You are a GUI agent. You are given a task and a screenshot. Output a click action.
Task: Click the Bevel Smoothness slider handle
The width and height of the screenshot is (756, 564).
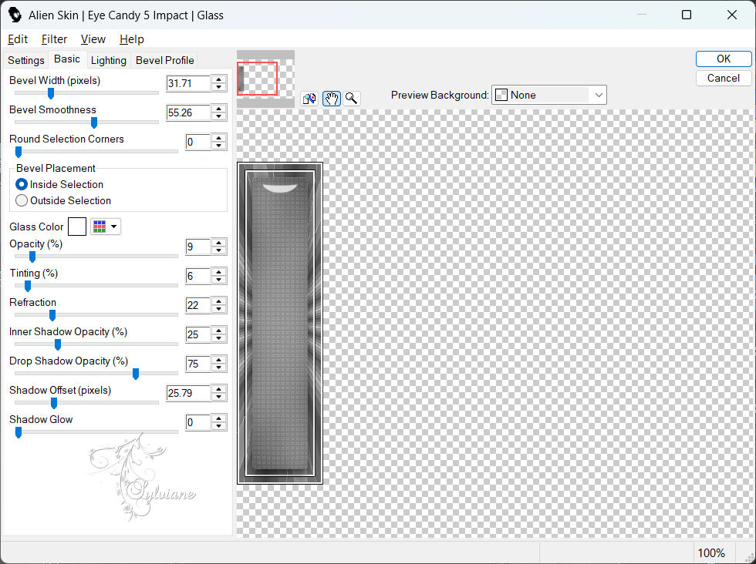point(94,123)
